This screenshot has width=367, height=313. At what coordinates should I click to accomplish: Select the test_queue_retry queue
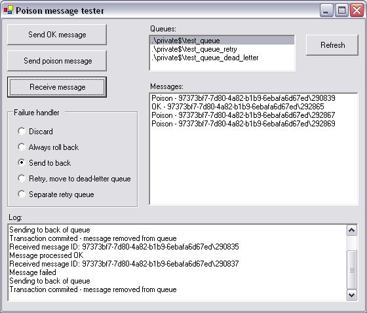222,49
